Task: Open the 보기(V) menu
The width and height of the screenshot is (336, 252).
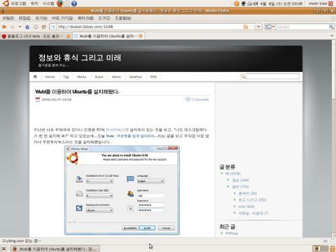Action: tap(41, 18)
